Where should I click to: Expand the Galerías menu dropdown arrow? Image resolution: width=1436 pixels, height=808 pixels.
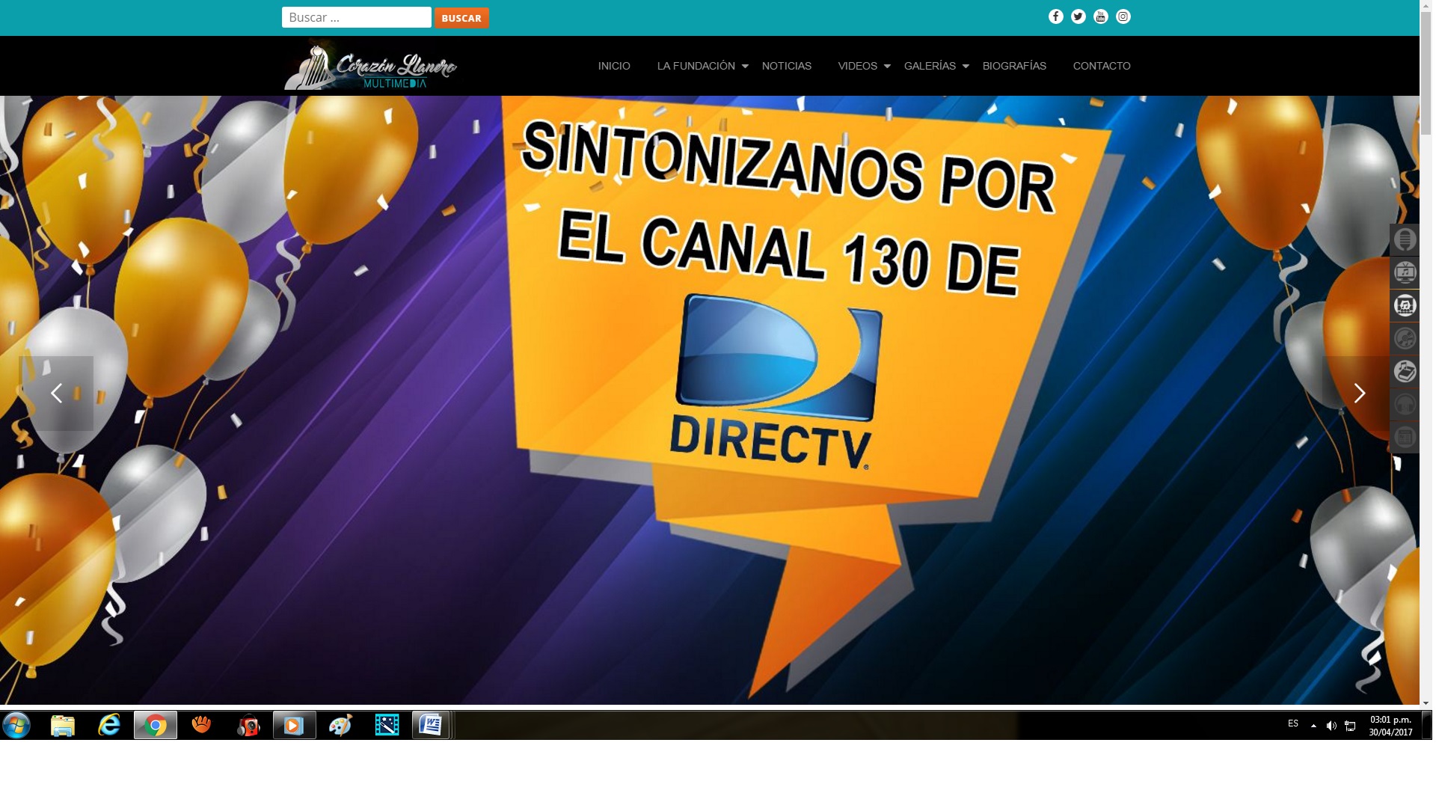[966, 67]
